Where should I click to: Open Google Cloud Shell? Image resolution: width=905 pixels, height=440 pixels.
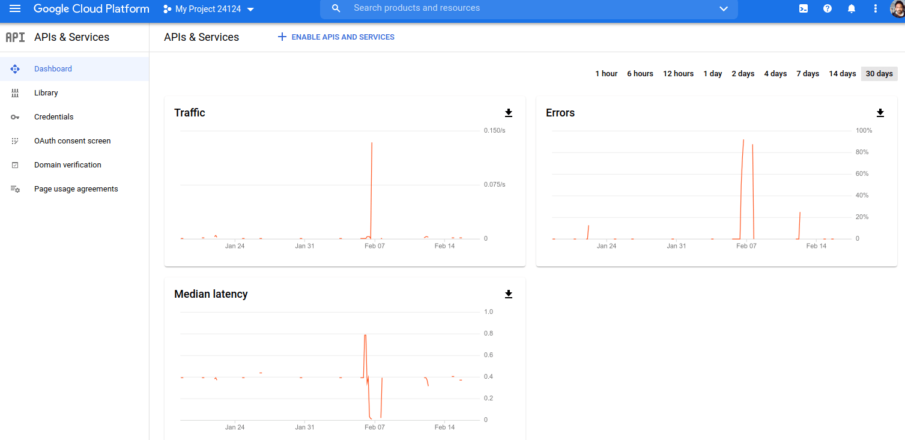[x=803, y=8]
